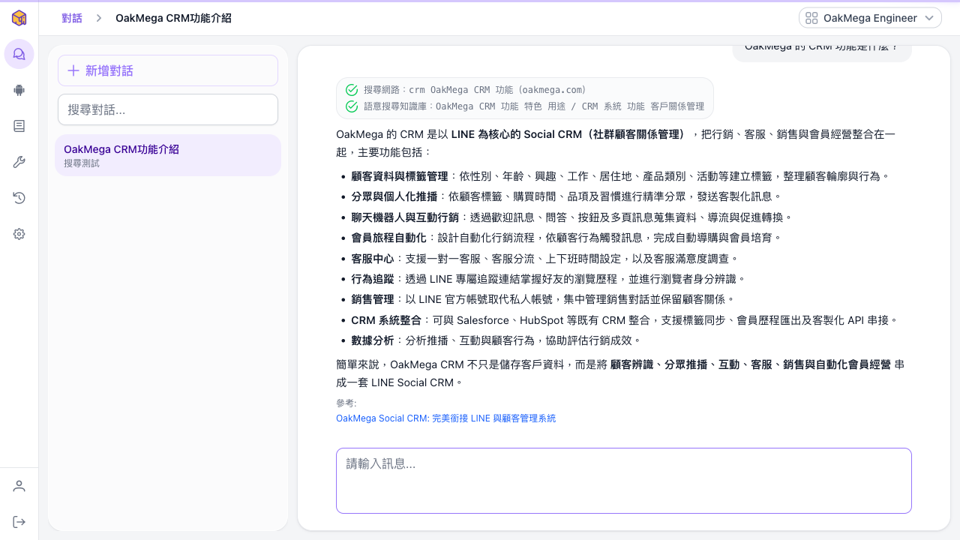The width and height of the screenshot is (960, 540).
Task: Click the 客服中心 bullet
Action: tap(545, 258)
